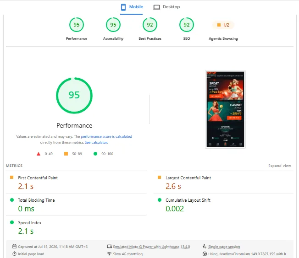Click the Total Blocking Time label
This screenshot has height=258, width=299.
36,200
